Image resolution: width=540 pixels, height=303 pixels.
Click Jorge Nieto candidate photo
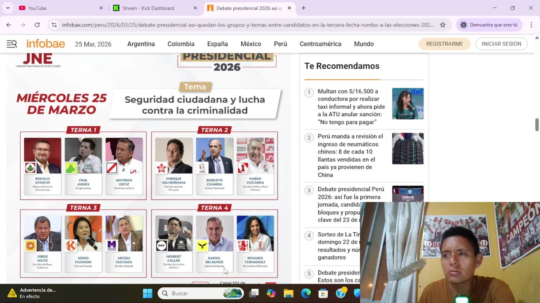[x=42, y=234]
